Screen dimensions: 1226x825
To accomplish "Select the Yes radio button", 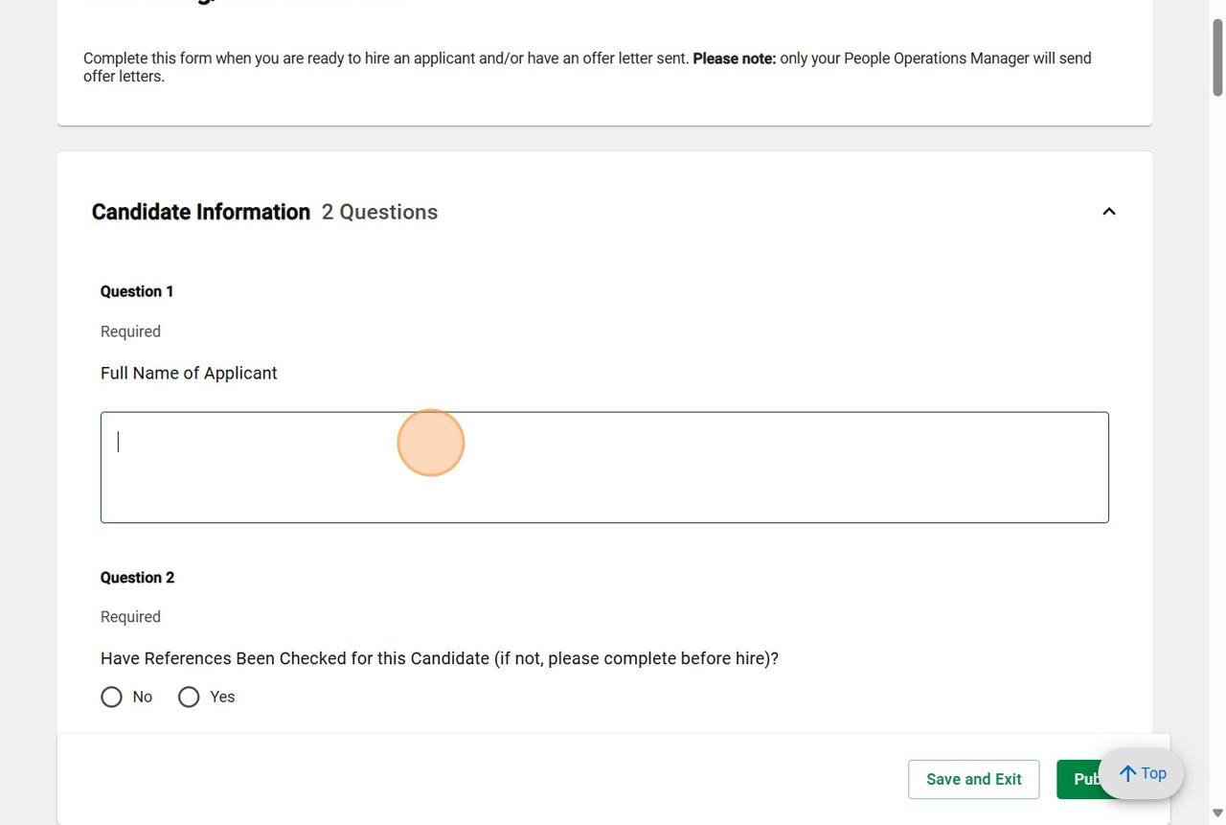I will coord(189,698).
